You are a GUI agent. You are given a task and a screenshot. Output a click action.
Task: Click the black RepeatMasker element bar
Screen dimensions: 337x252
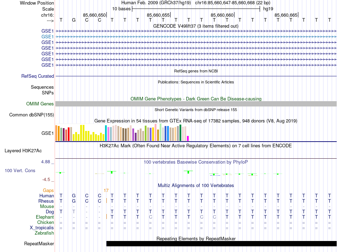coord(221,243)
